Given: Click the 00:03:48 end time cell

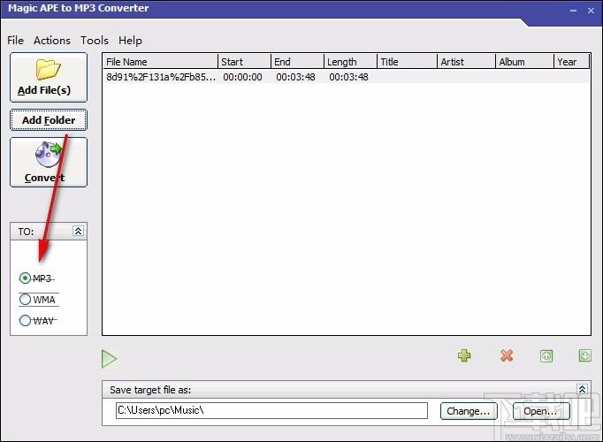Looking at the screenshot, I should (x=295, y=77).
